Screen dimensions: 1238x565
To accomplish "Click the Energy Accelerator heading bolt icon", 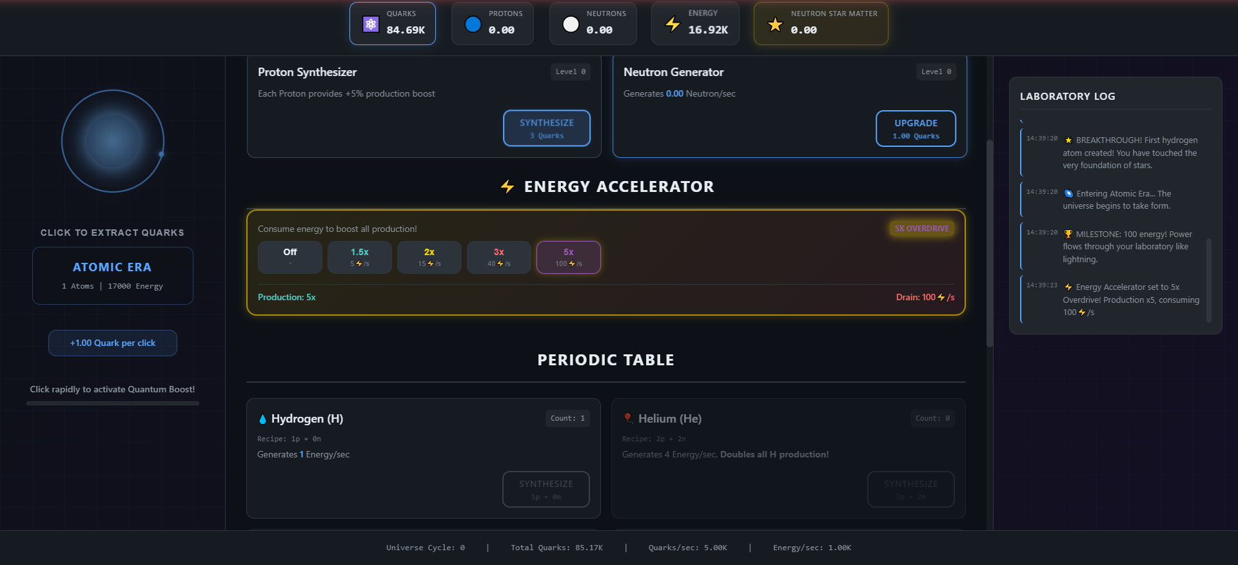I will pyautogui.click(x=507, y=187).
